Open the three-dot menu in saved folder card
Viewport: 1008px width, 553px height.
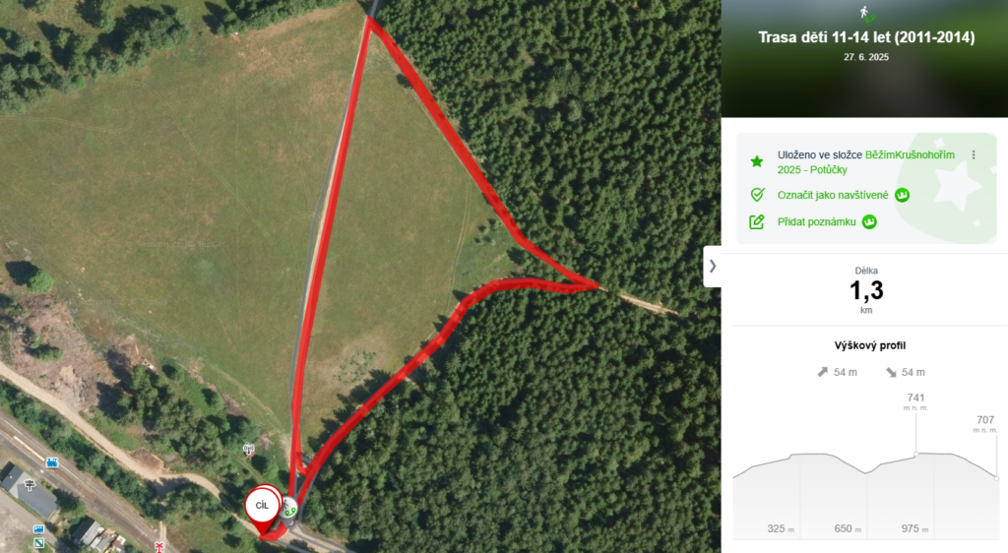[x=974, y=154]
